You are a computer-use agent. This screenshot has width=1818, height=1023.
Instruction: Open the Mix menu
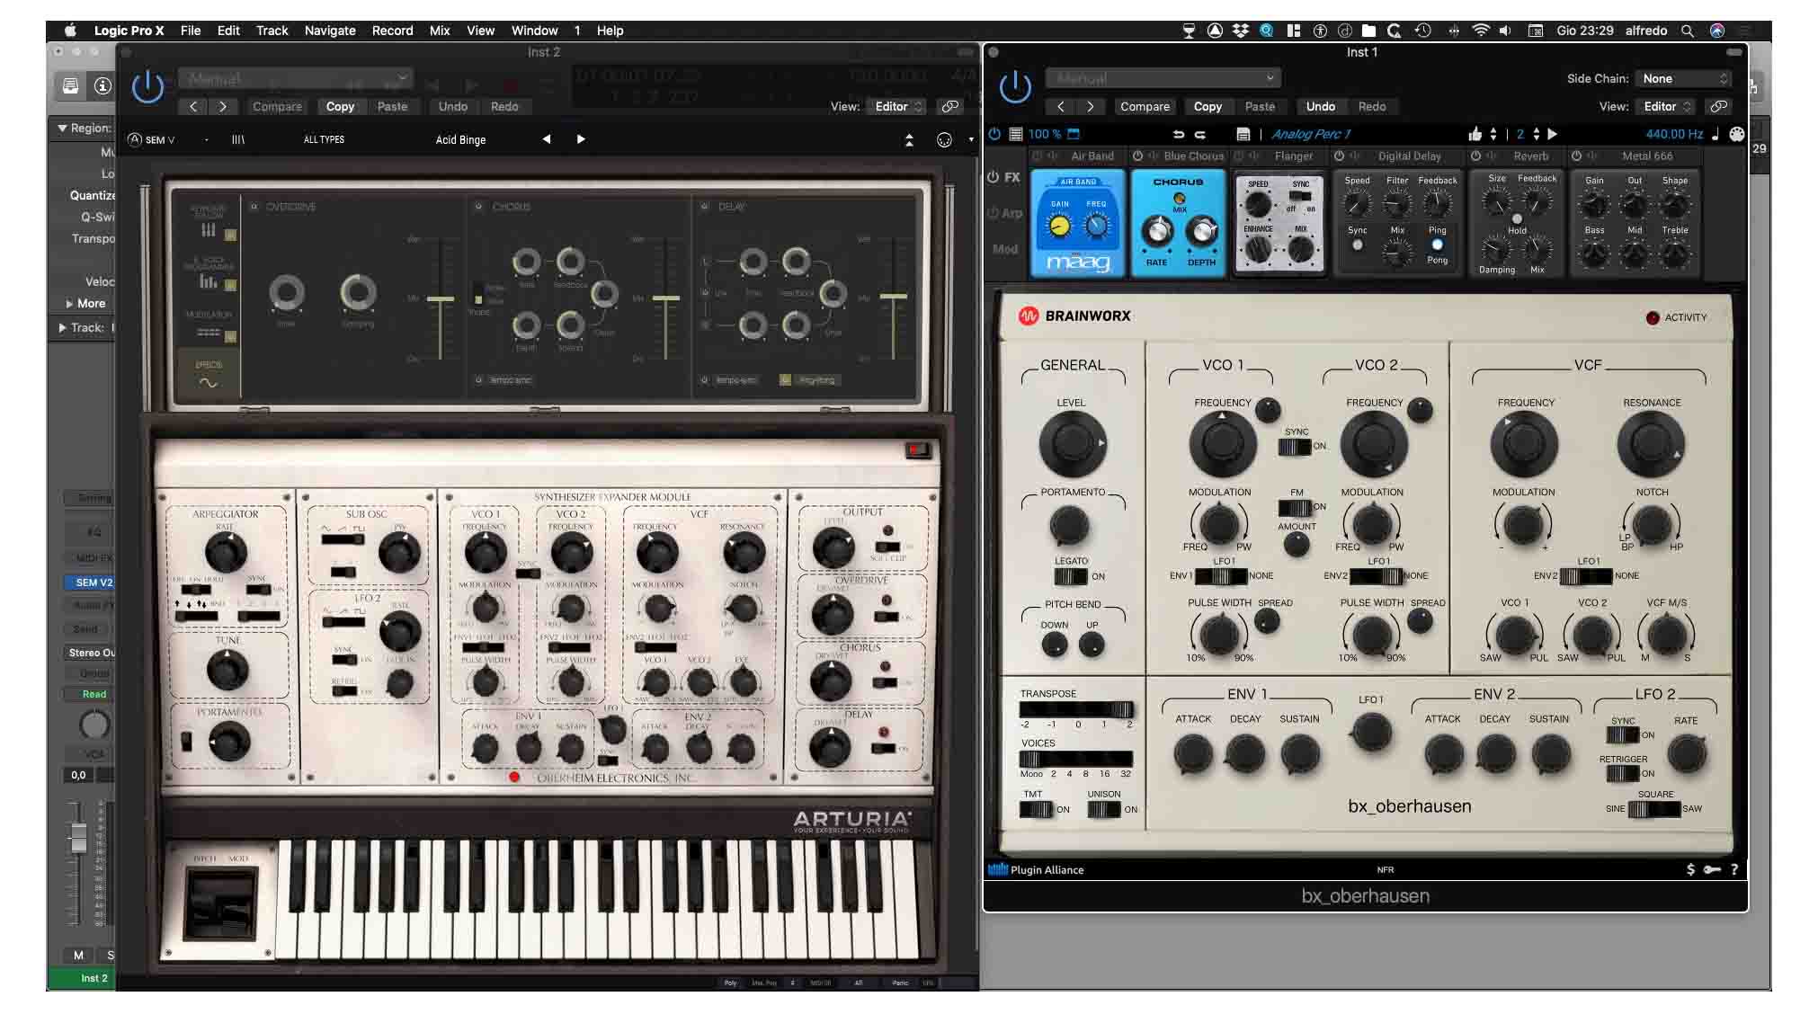coord(439,30)
